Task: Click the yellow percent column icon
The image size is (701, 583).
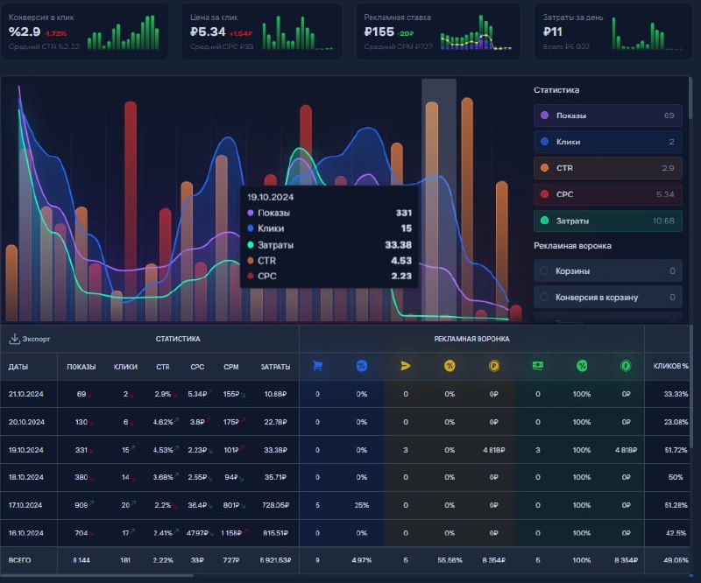Action: click(450, 366)
